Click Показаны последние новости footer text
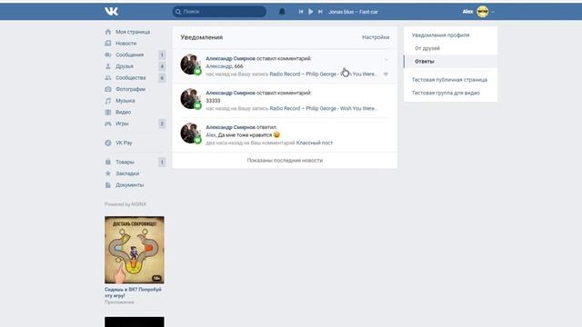The image size is (582, 327). (285, 161)
